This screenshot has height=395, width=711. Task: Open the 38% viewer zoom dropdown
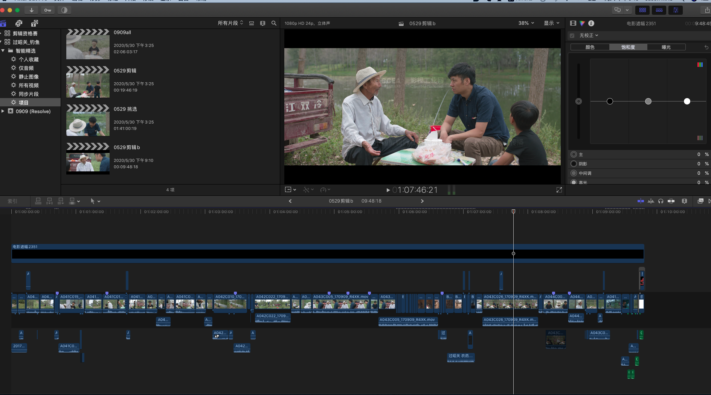coord(526,23)
